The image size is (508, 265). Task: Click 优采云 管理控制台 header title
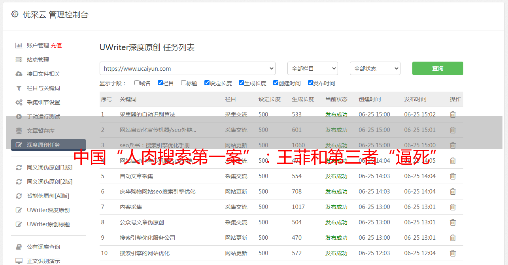coord(56,15)
